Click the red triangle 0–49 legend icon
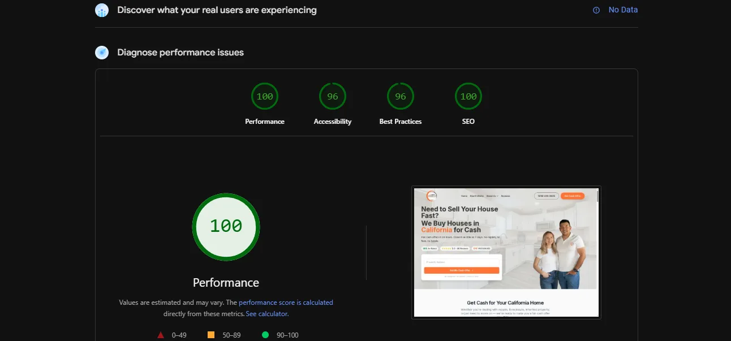This screenshot has height=341, width=731. (161, 335)
